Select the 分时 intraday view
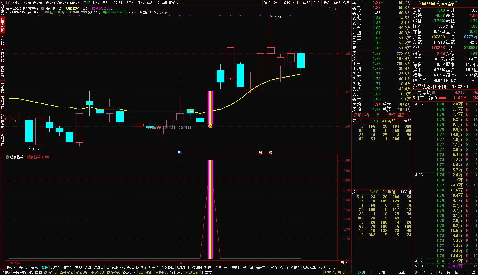The width and height of the screenshot is (478, 275). point(16,3)
